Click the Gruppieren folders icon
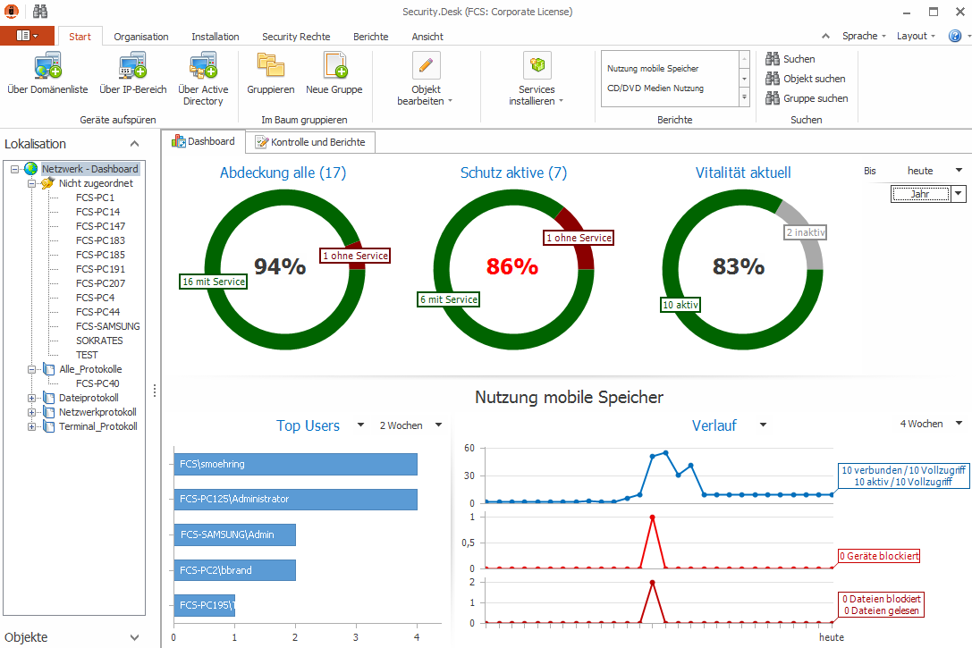Screen dimensions: 972x648 coord(270,65)
